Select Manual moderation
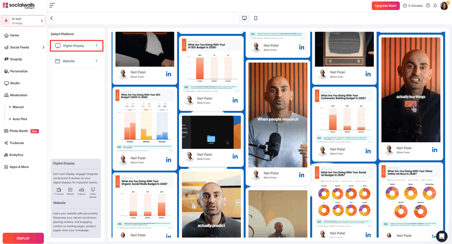The image size is (452, 244). pos(18,107)
